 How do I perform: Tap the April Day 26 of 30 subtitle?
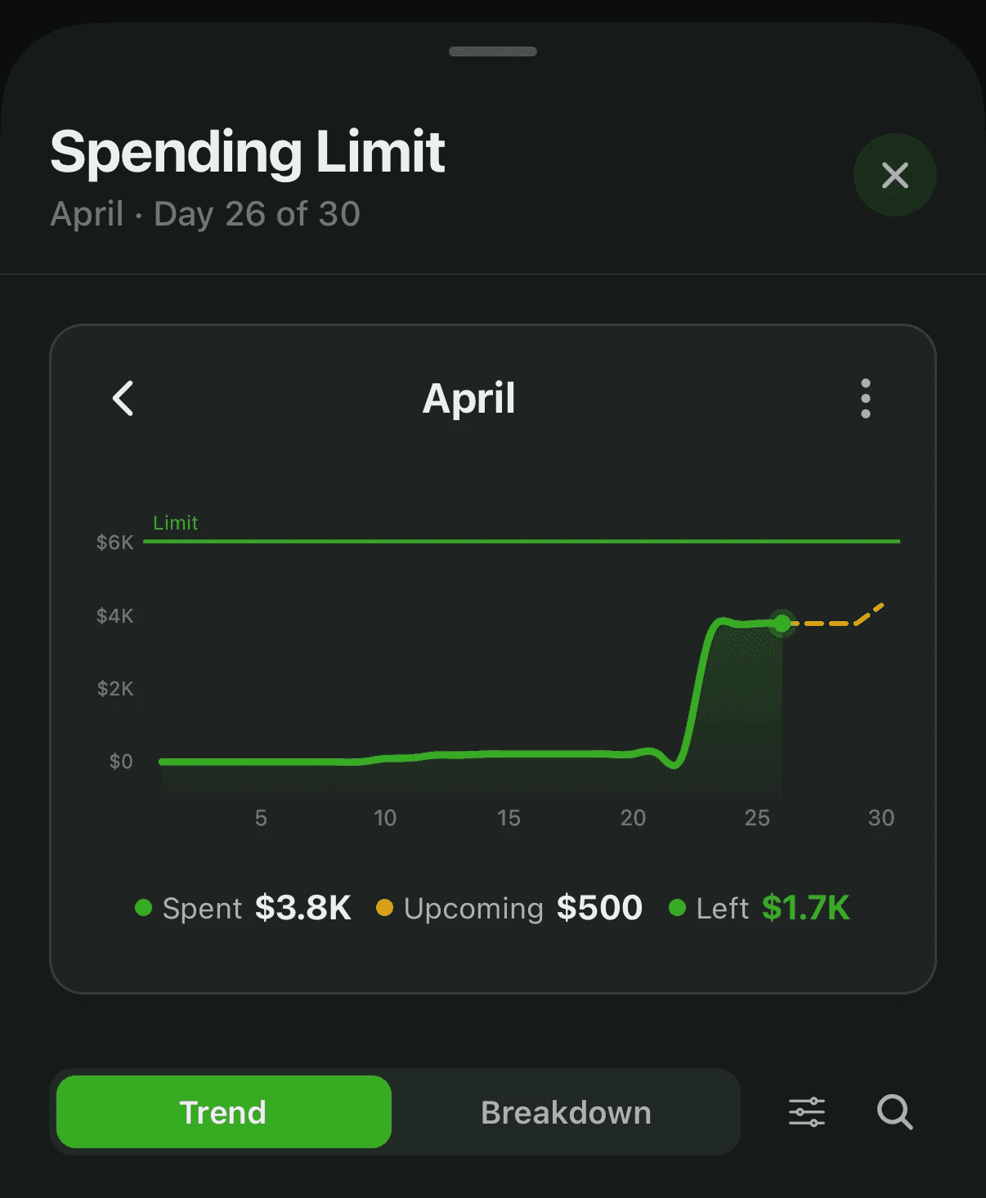coord(205,214)
